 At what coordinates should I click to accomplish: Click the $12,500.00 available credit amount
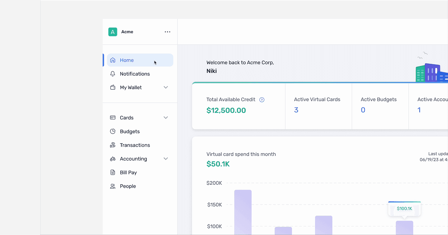(x=226, y=110)
